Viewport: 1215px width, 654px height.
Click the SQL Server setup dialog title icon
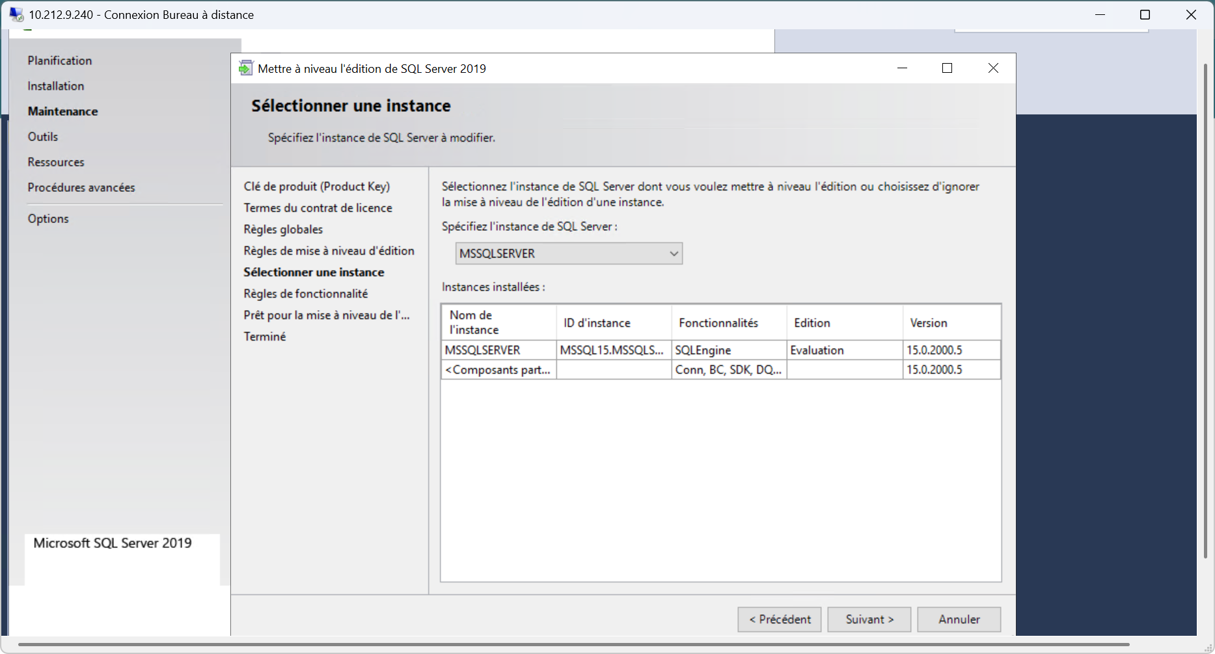[245, 68]
